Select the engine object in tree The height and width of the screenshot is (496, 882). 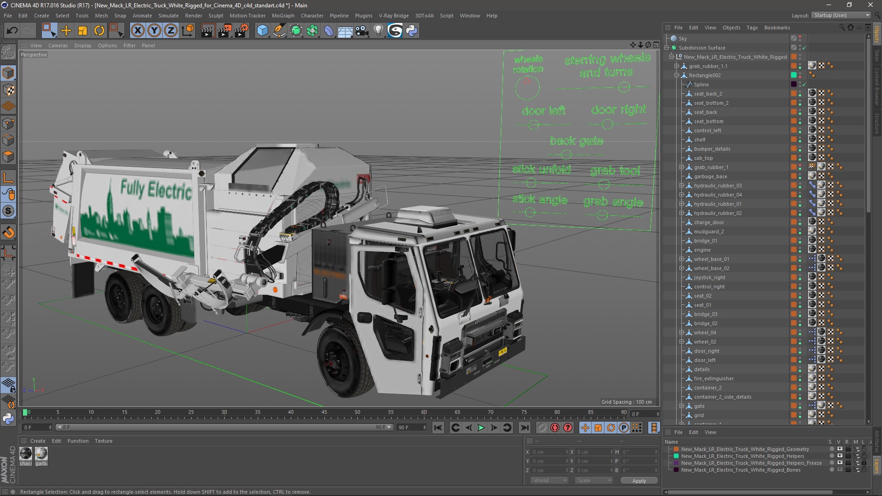pyautogui.click(x=702, y=250)
